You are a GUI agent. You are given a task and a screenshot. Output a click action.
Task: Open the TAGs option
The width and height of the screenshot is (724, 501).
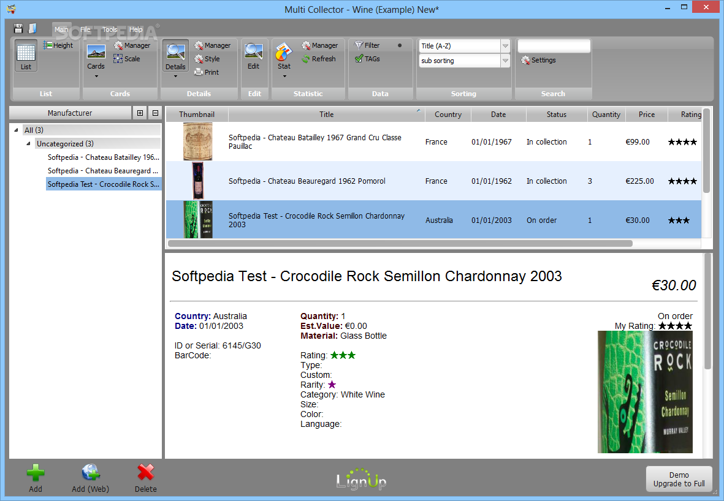367,59
